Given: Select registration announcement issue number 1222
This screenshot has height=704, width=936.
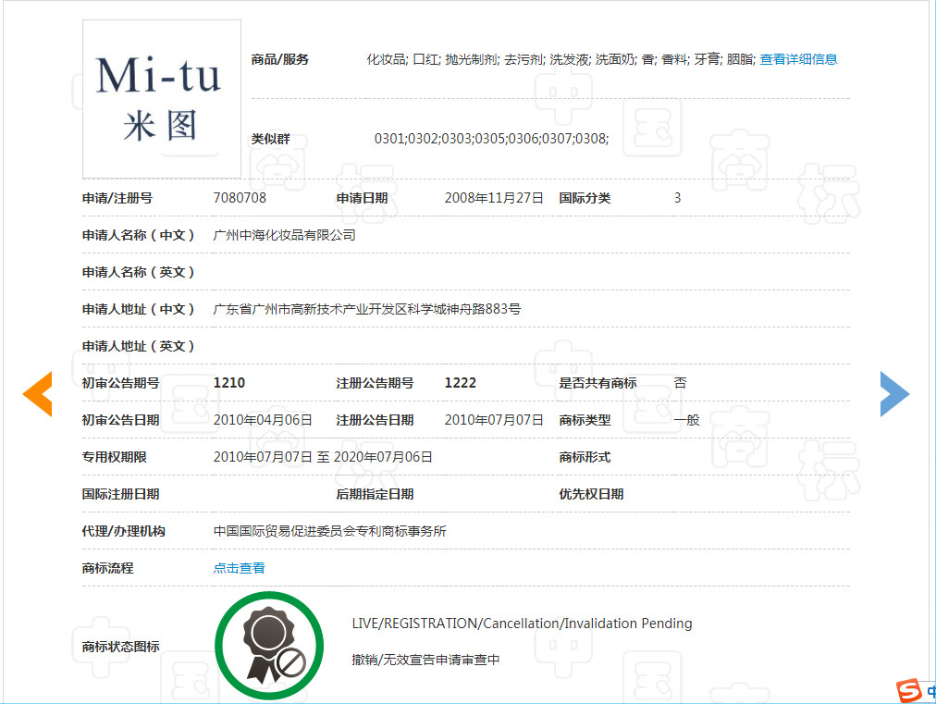Looking at the screenshot, I should (x=461, y=383).
